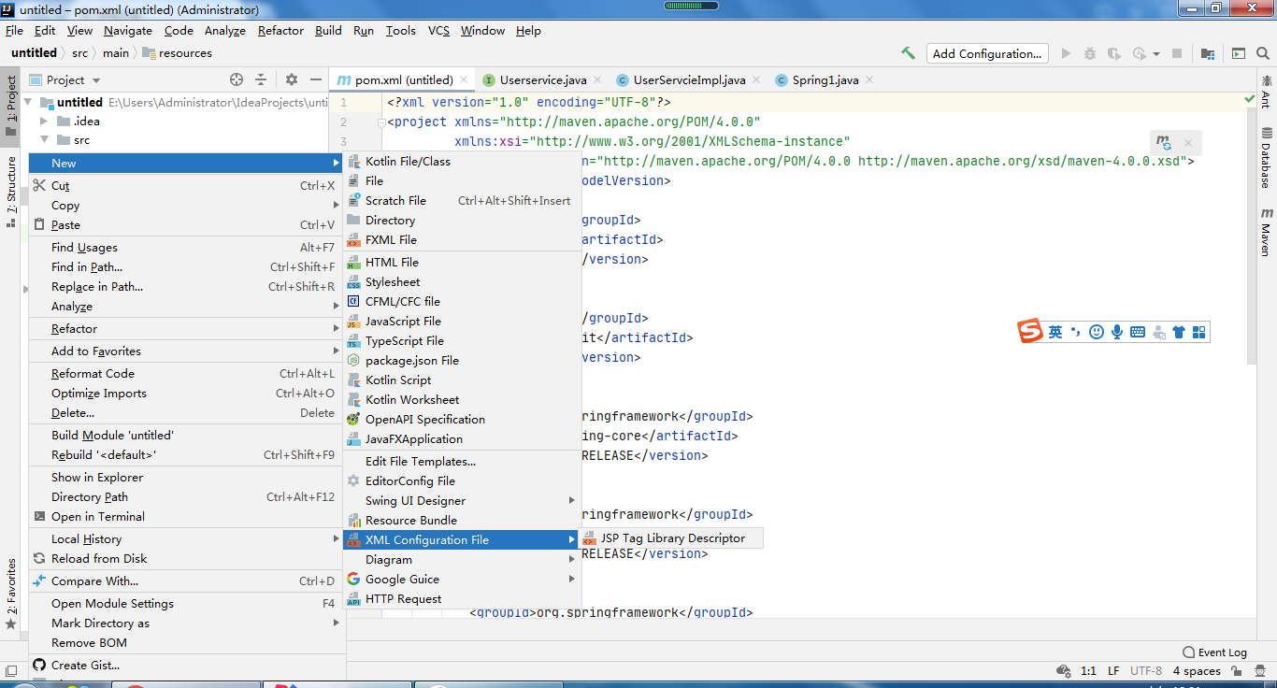Screen dimensions: 1277x688
Task: Click Collapse All icon in Project panel
Action: click(261, 80)
